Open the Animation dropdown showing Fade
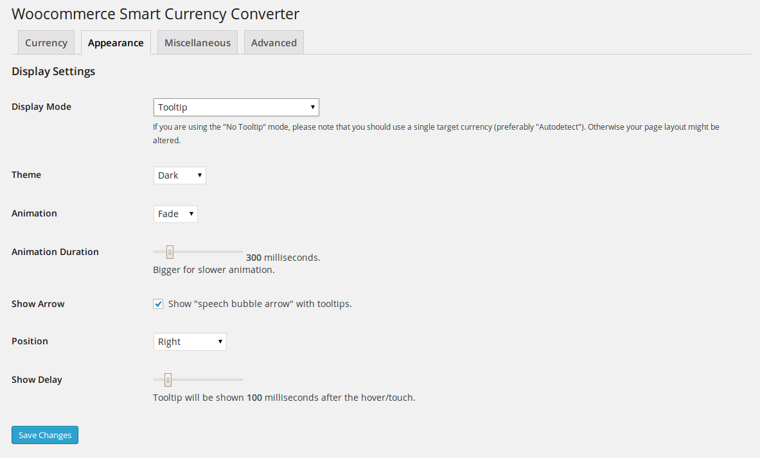Image resolution: width=760 pixels, height=458 pixels. 175,214
